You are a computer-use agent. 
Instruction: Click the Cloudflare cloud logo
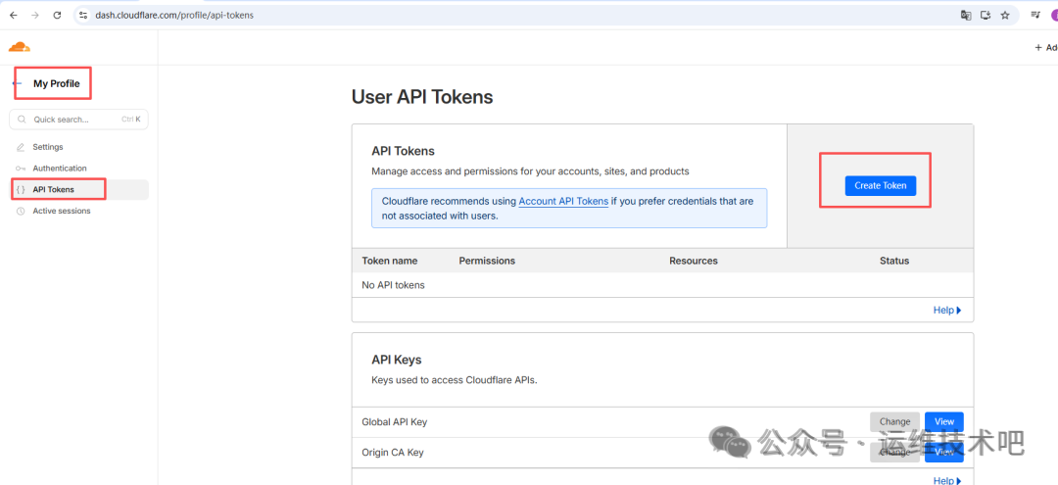[x=20, y=47]
